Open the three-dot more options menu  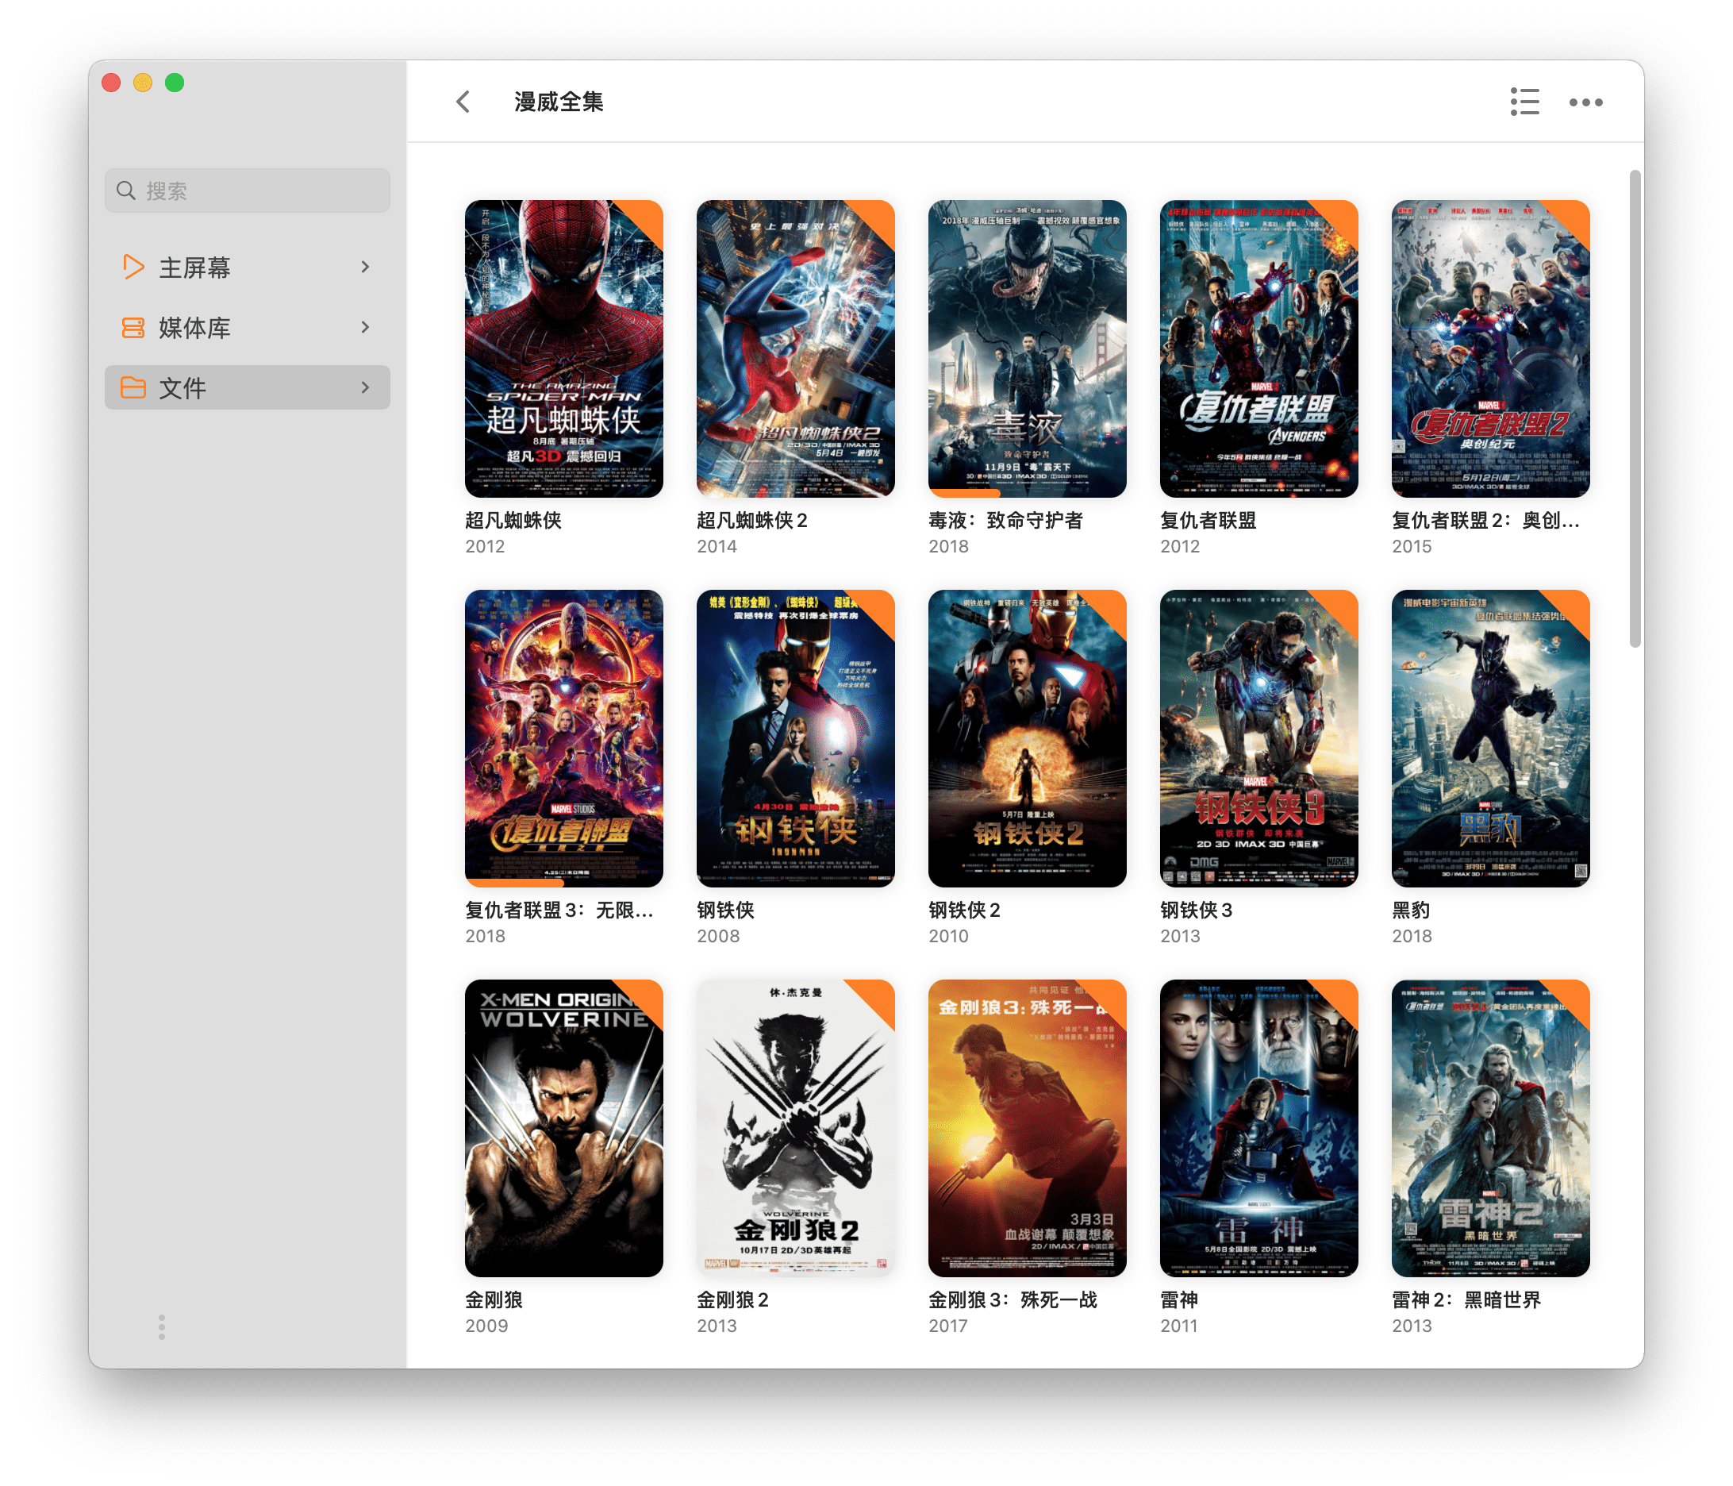pos(1585,102)
